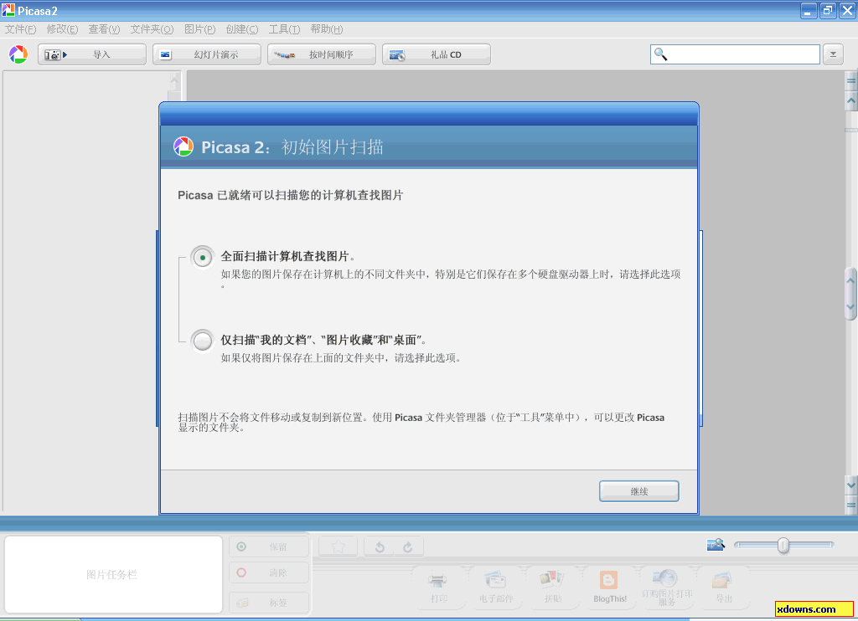Click the 导出 export icon
The image size is (858, 621).
[x=723, y=588]
